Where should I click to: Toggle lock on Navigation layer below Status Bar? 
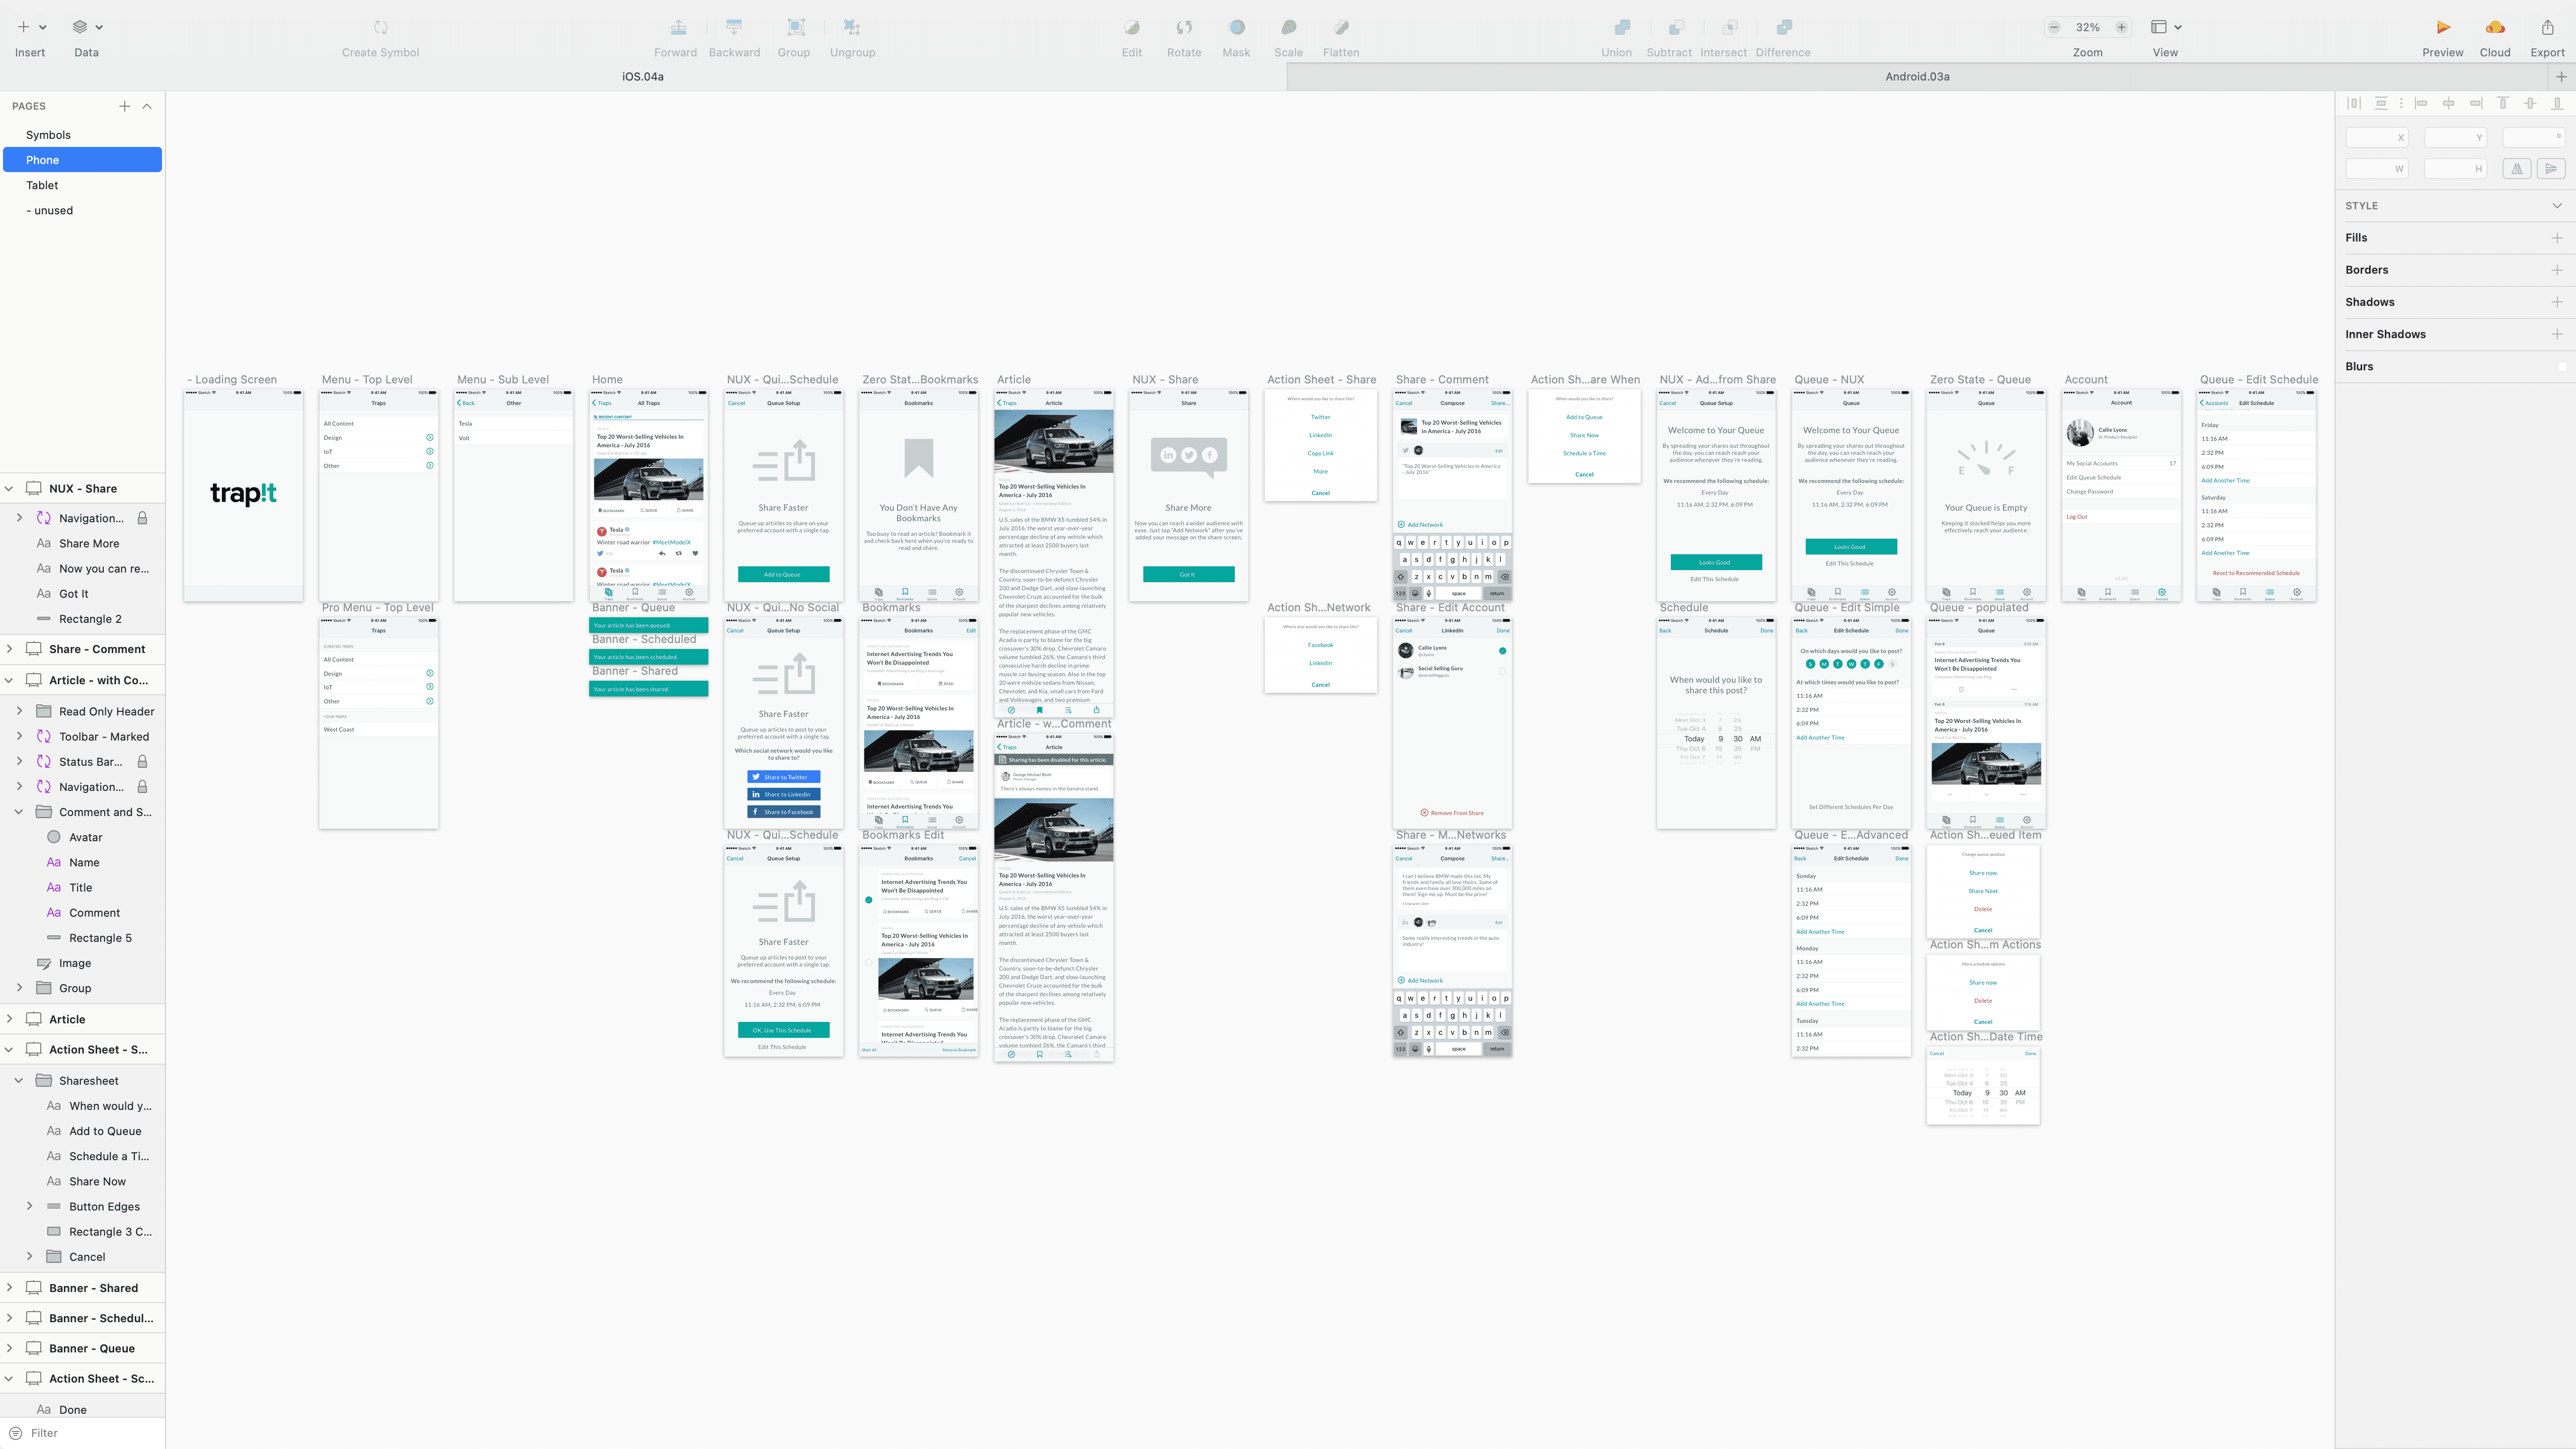(142, 787)
